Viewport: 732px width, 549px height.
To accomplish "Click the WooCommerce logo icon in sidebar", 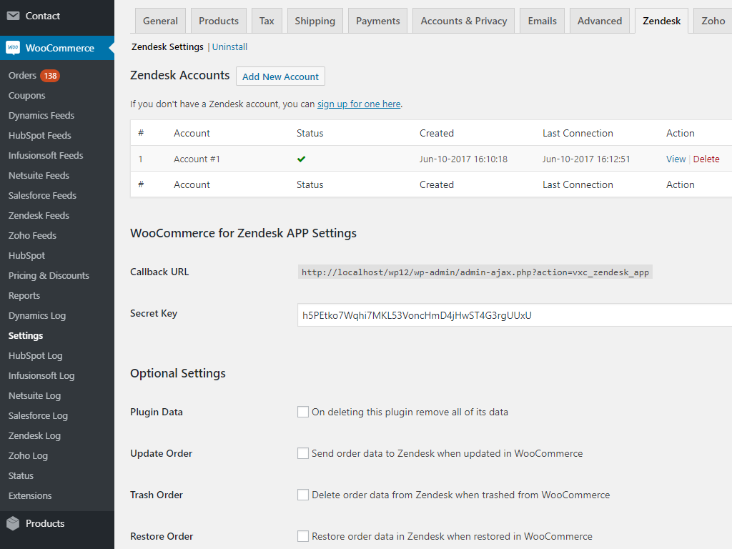I will click(13, 48).
